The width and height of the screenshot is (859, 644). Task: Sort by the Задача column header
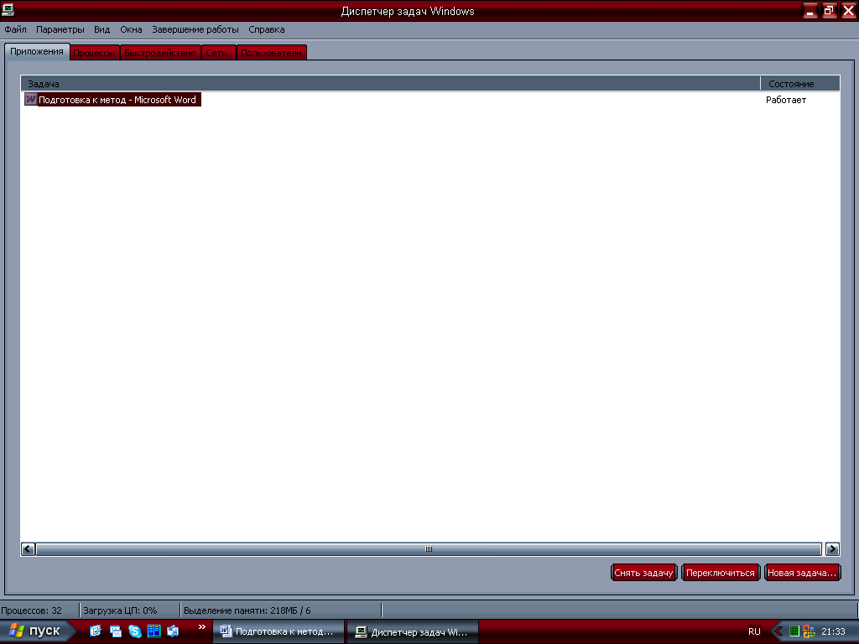[x=391, y=83]
